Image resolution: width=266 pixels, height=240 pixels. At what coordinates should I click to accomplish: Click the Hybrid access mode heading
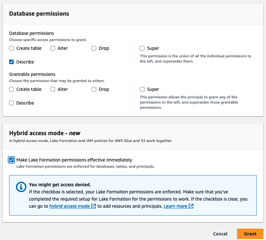tap(45, 133)
